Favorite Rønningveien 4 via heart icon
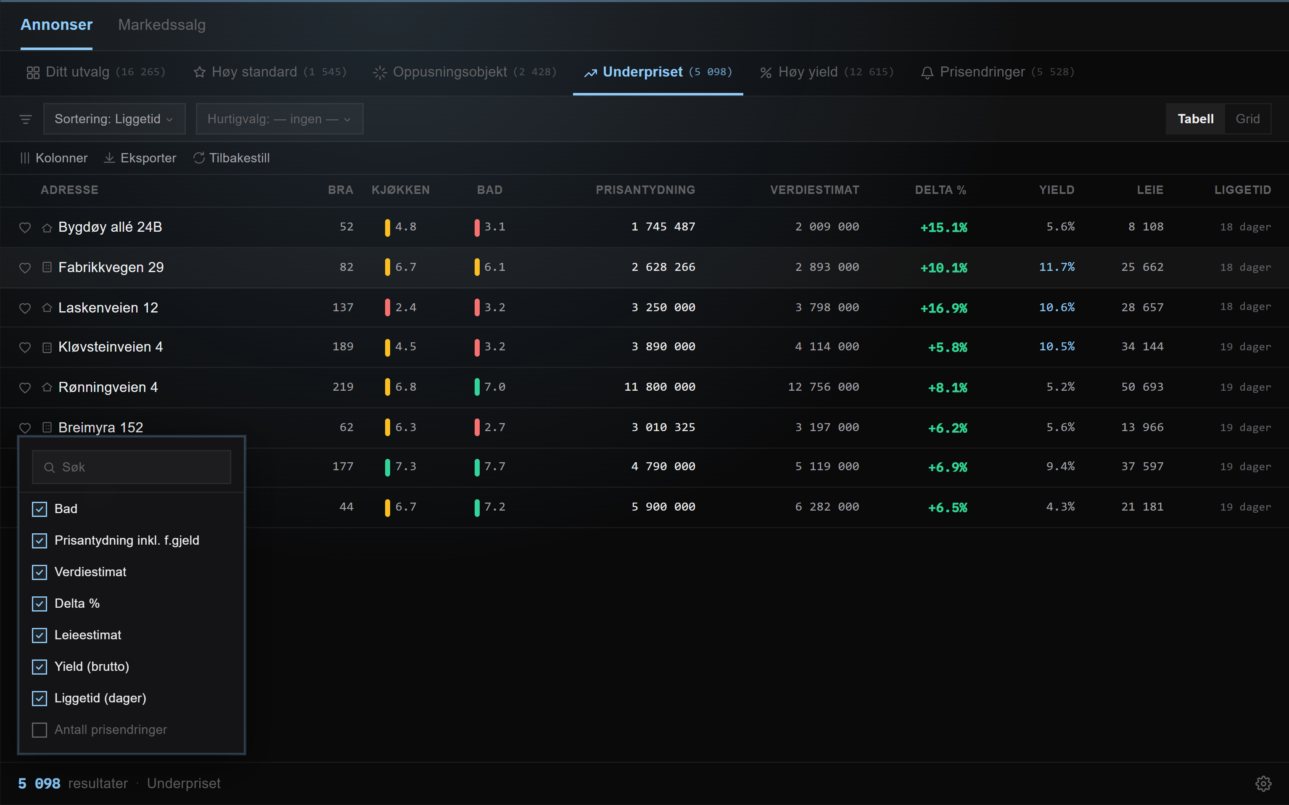 click(25, 388)
